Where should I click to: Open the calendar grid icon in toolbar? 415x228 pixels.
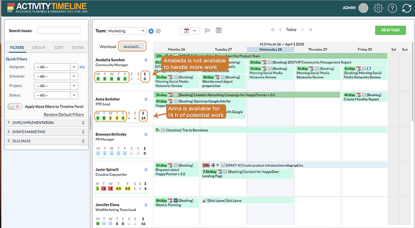[218, 31]
